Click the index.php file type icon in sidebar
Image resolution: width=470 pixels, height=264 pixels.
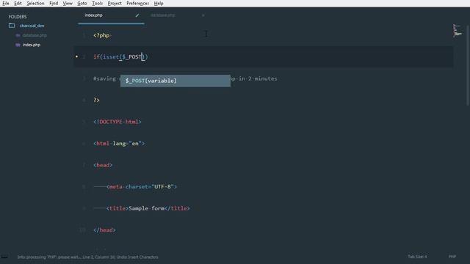click(18, 45)
